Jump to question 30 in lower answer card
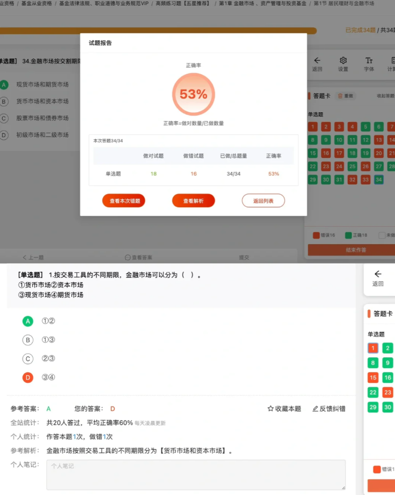Image resolution: width=395 pixels, height=495 pixels. click(388, 407)
